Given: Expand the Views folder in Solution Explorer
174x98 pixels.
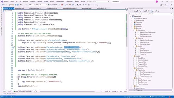Looking at the screenshot, I should coord(132,86).
